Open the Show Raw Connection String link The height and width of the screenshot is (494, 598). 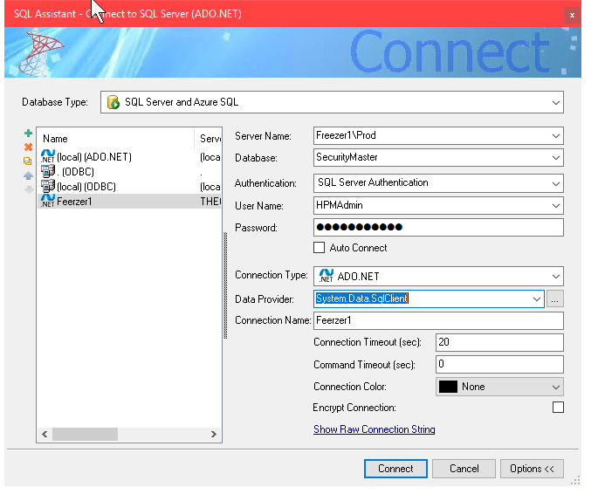tap(375, 429)
